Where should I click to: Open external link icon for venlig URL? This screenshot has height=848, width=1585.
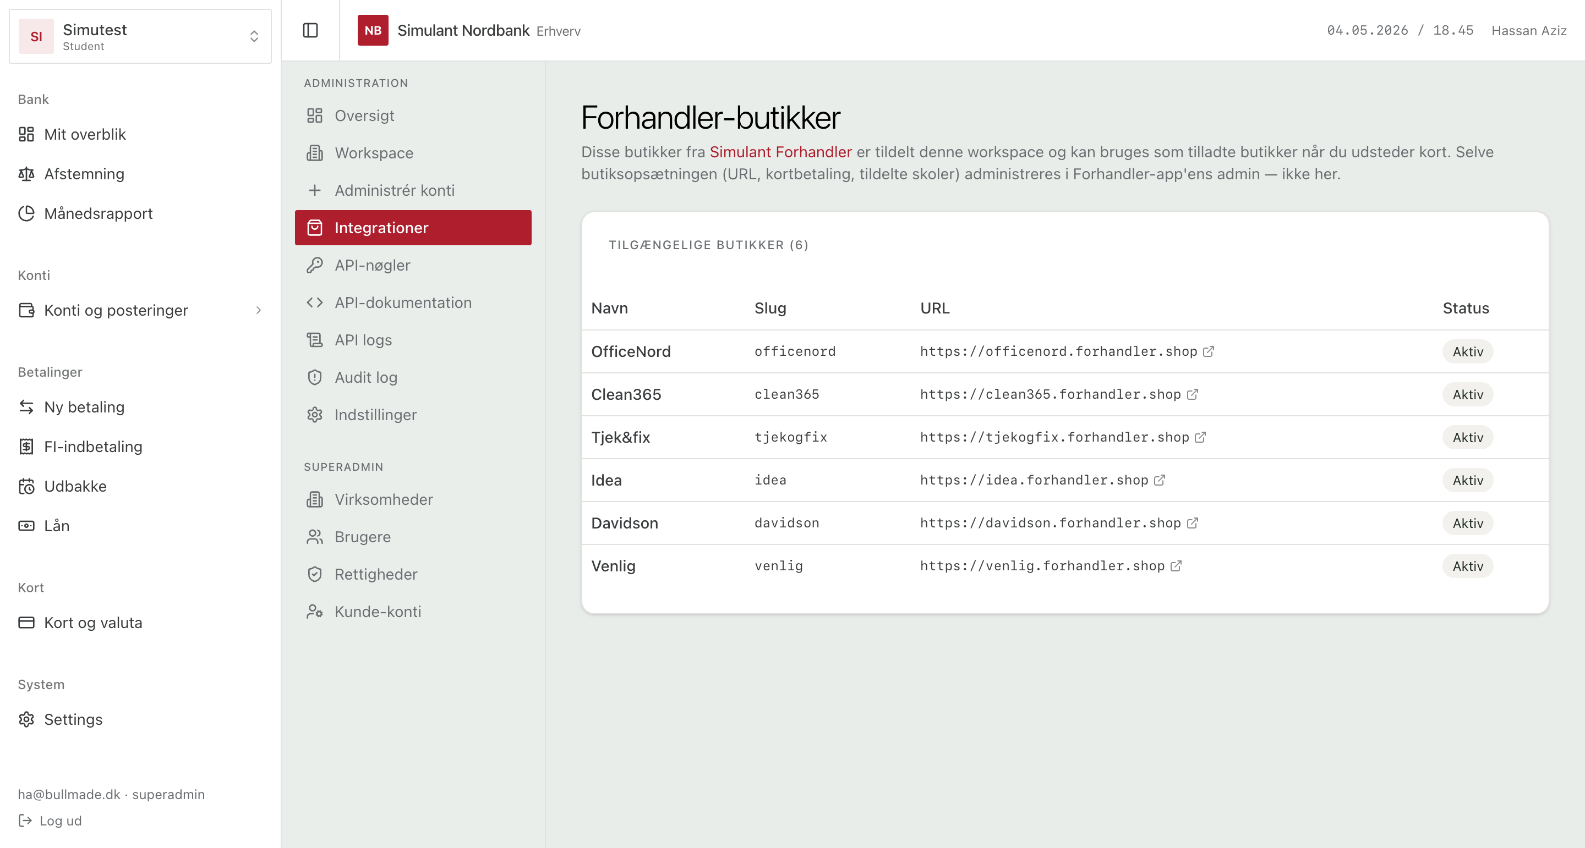pyautogui.click(x=1176, y=566)
